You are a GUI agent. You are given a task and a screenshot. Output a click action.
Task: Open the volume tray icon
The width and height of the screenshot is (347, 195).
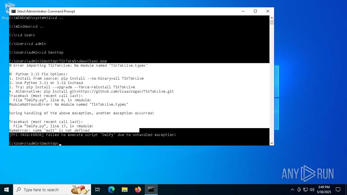(x=312, y=190)
